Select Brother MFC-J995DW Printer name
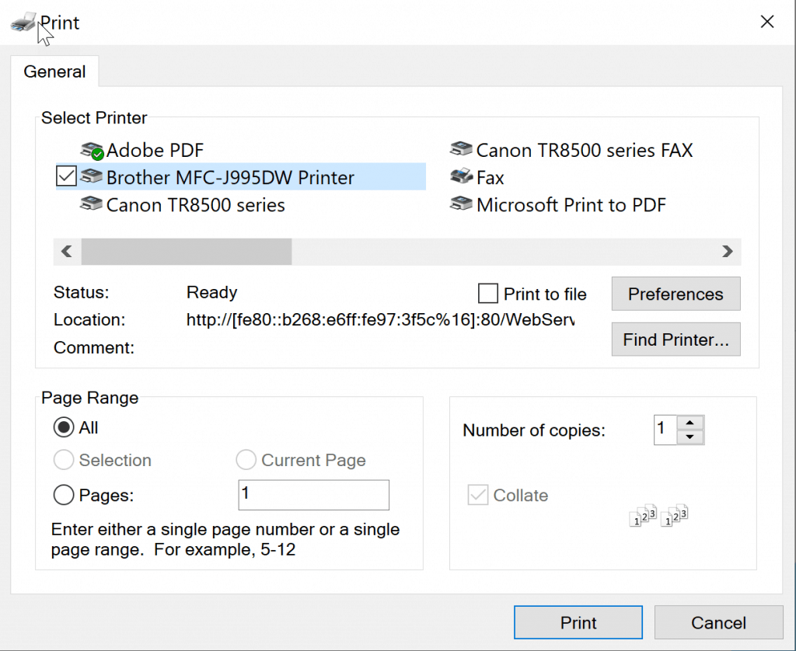The width and height of the screenshot is (796, 651). coord(230,178)
